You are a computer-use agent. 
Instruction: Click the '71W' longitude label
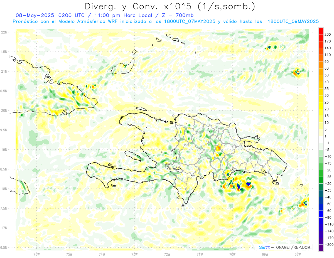click(200, 254)
